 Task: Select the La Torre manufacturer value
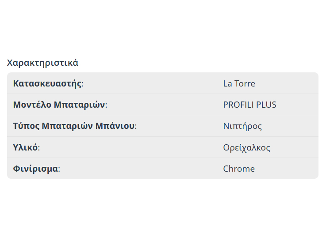239,83
